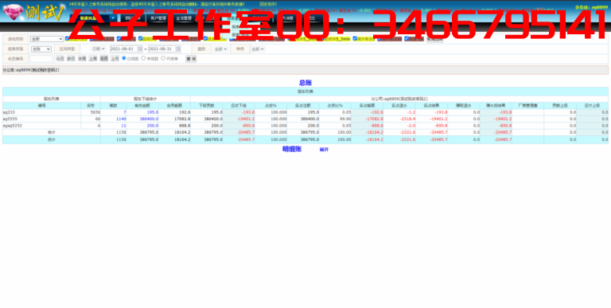611x308 pixels.
Task: Click the pink diamond logo icon
Action: [13, 12]
